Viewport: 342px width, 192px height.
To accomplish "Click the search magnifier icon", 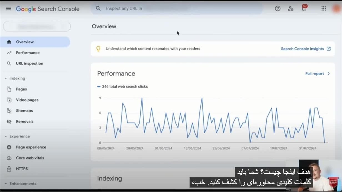I will point(98,9).
